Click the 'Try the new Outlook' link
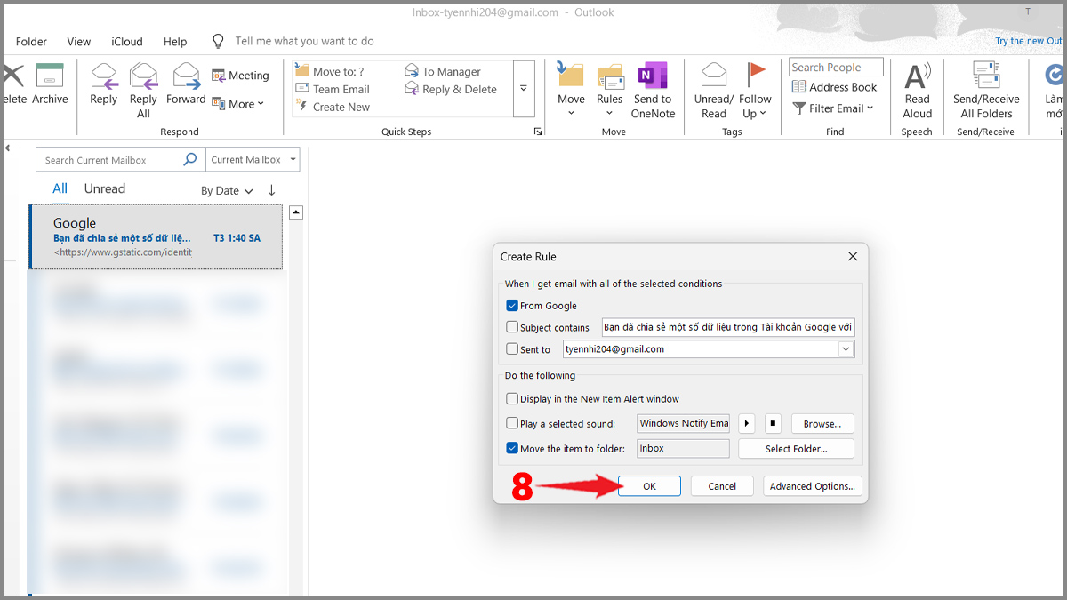The width and height of the screenshot is (1067, 600). [1029, 41]
